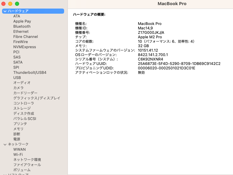This screenshot has width=233, height=175.
Task: Click the firmware version 10151.41.12
Action: (148, 50)
